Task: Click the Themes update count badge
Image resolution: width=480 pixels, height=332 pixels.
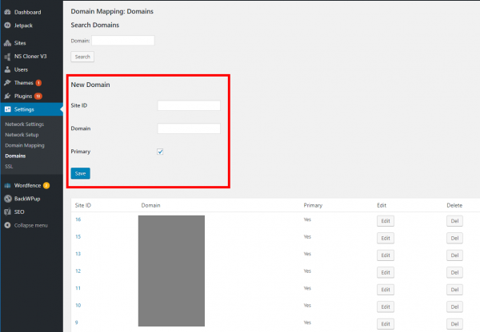Action: tap(38, 83)
